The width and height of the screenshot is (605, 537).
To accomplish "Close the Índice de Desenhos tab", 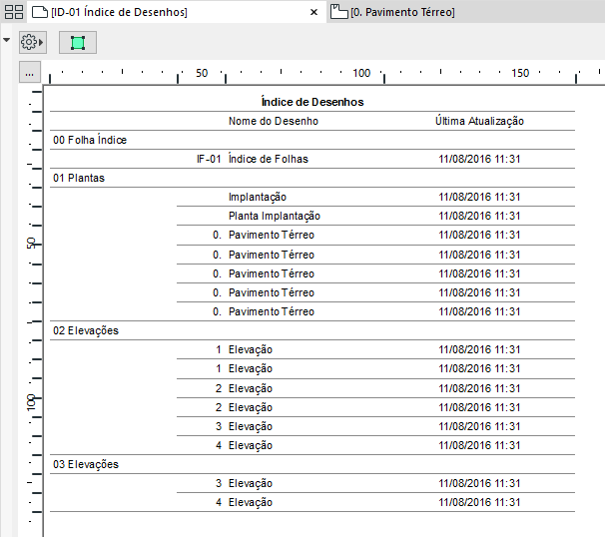I will 314,12.
